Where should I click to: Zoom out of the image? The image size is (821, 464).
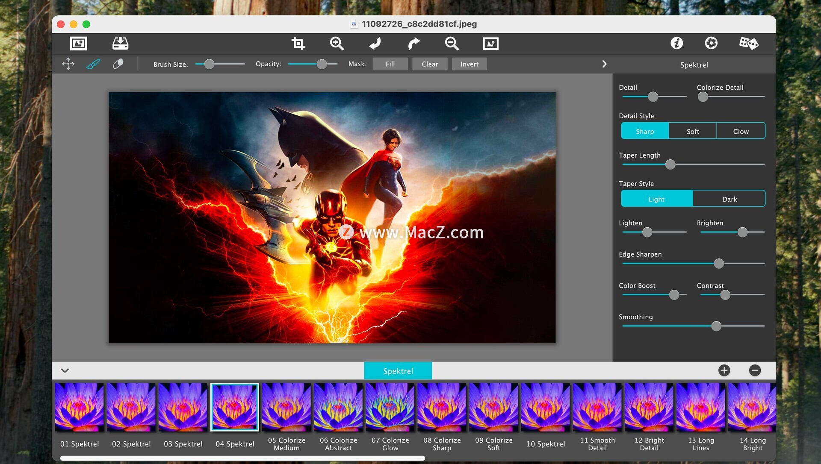click(452, 43)
